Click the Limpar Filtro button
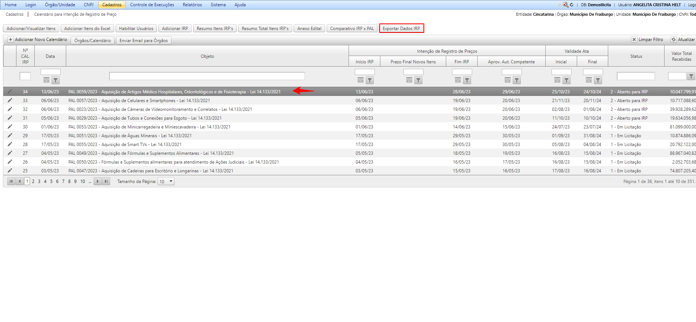This screenshot has width=696, height=322. (647, 40)
